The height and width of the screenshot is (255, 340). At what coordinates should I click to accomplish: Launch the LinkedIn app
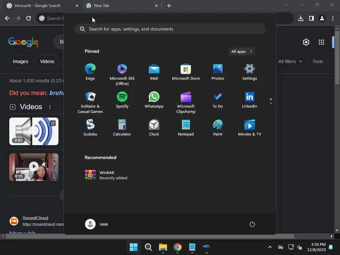pos(250,100)
